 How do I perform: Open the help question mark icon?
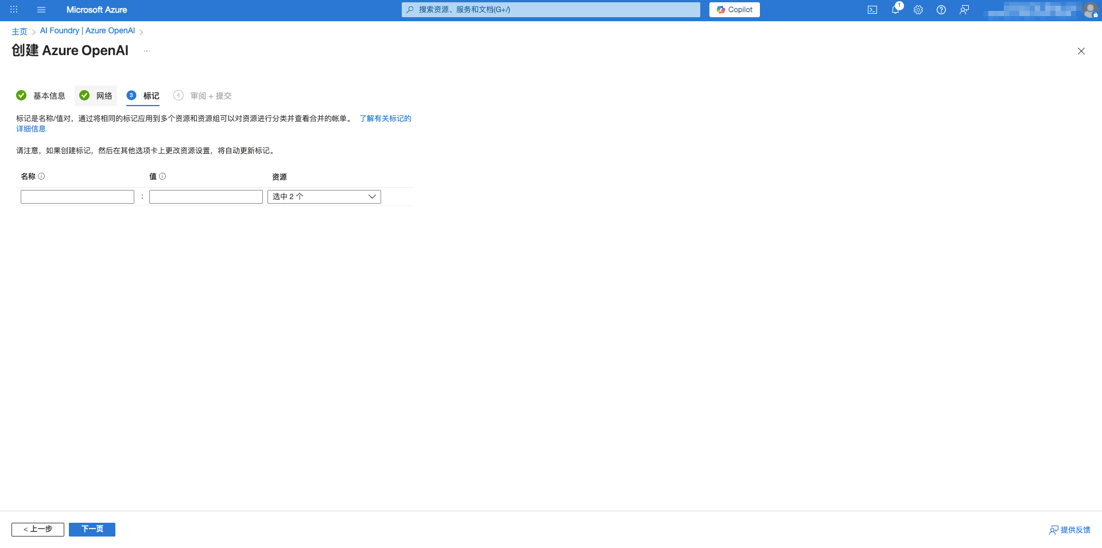[941, 10]
